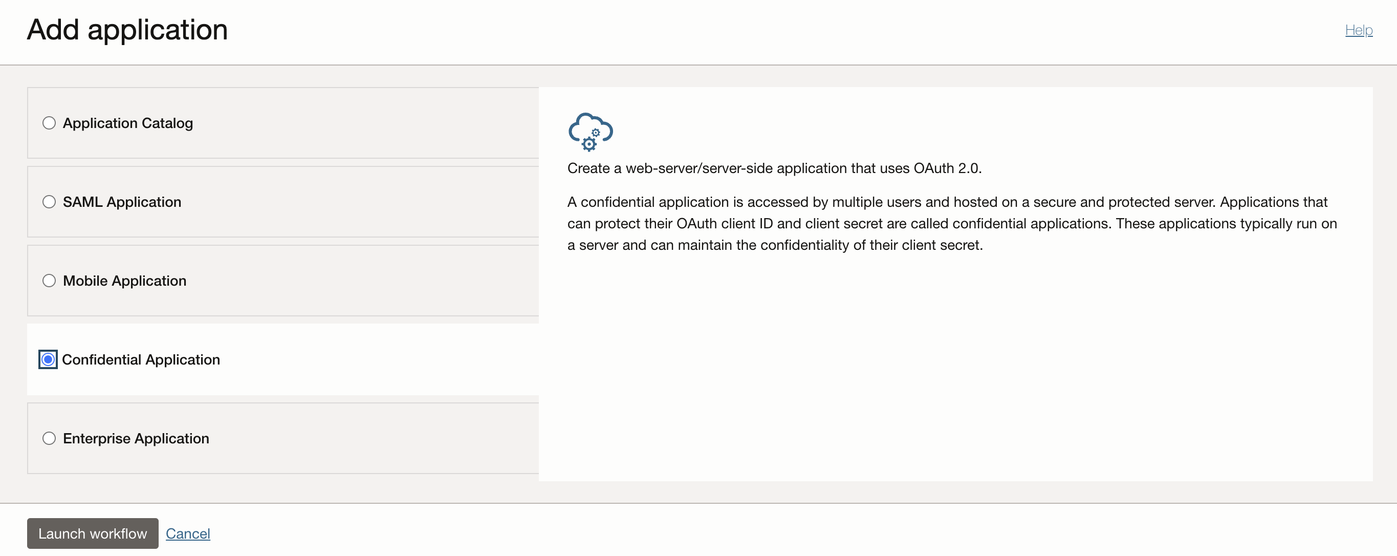The width and height of the screenshot is (1397, 556).
Task: Click the large gear in the cloud icon
Action: pyautogui.click(x=589, y=144)
